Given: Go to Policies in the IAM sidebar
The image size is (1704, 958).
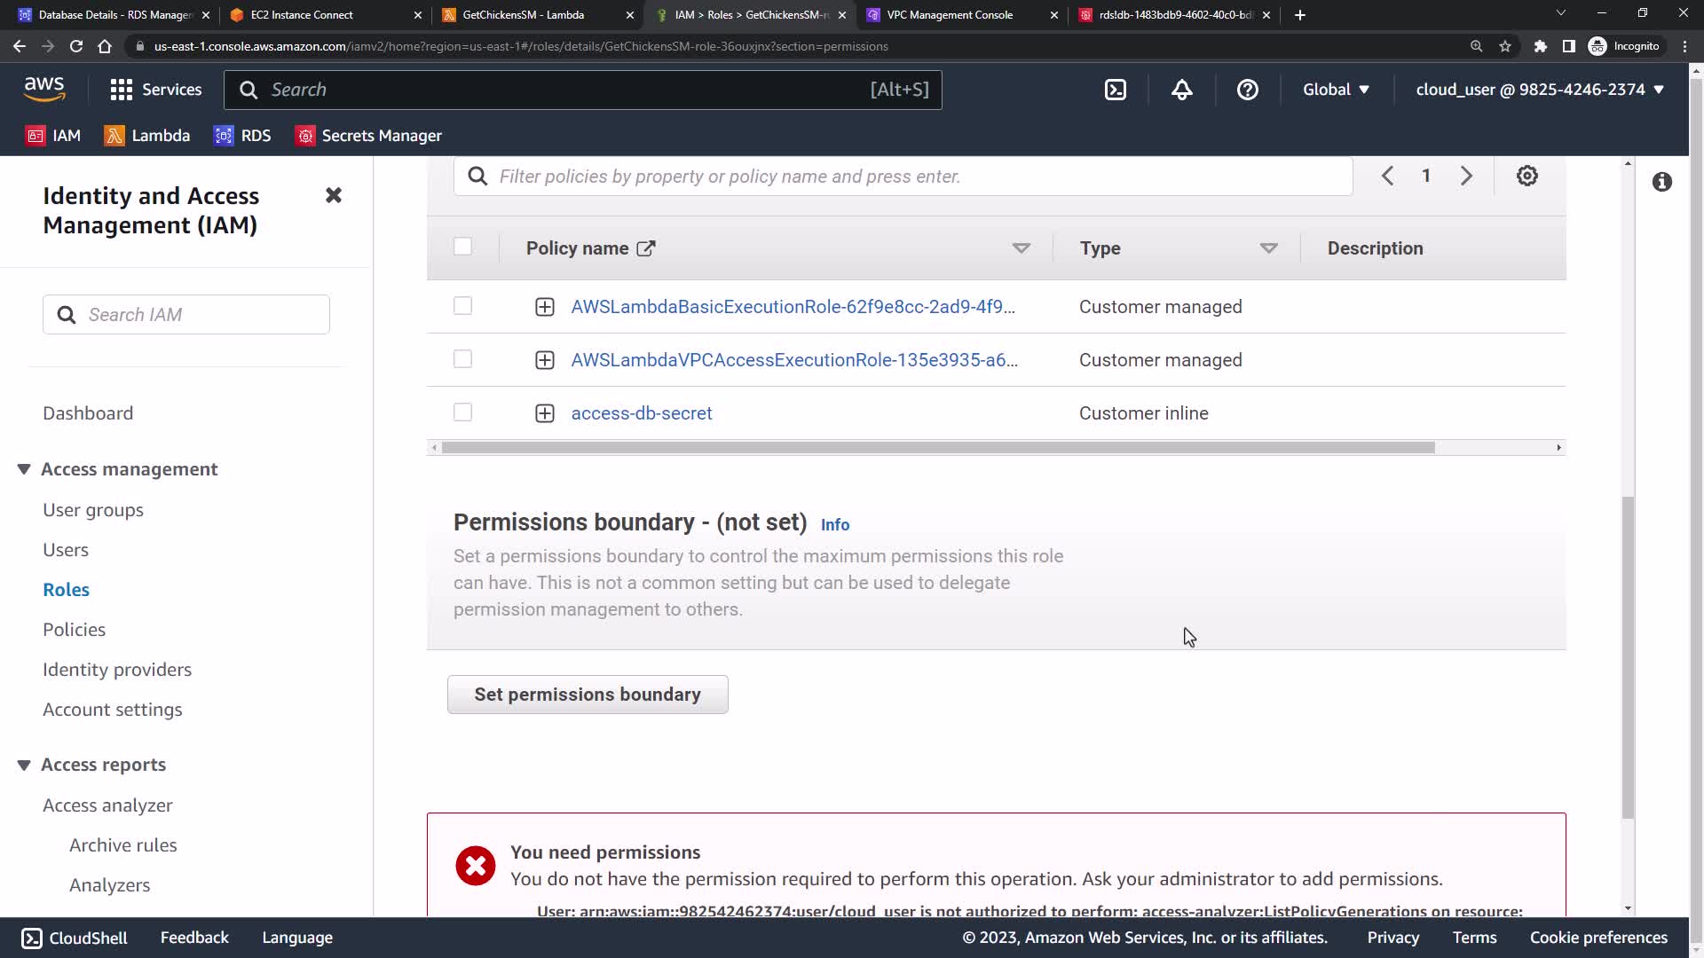Looking at the screenshot, I should (x=74, y=630).
